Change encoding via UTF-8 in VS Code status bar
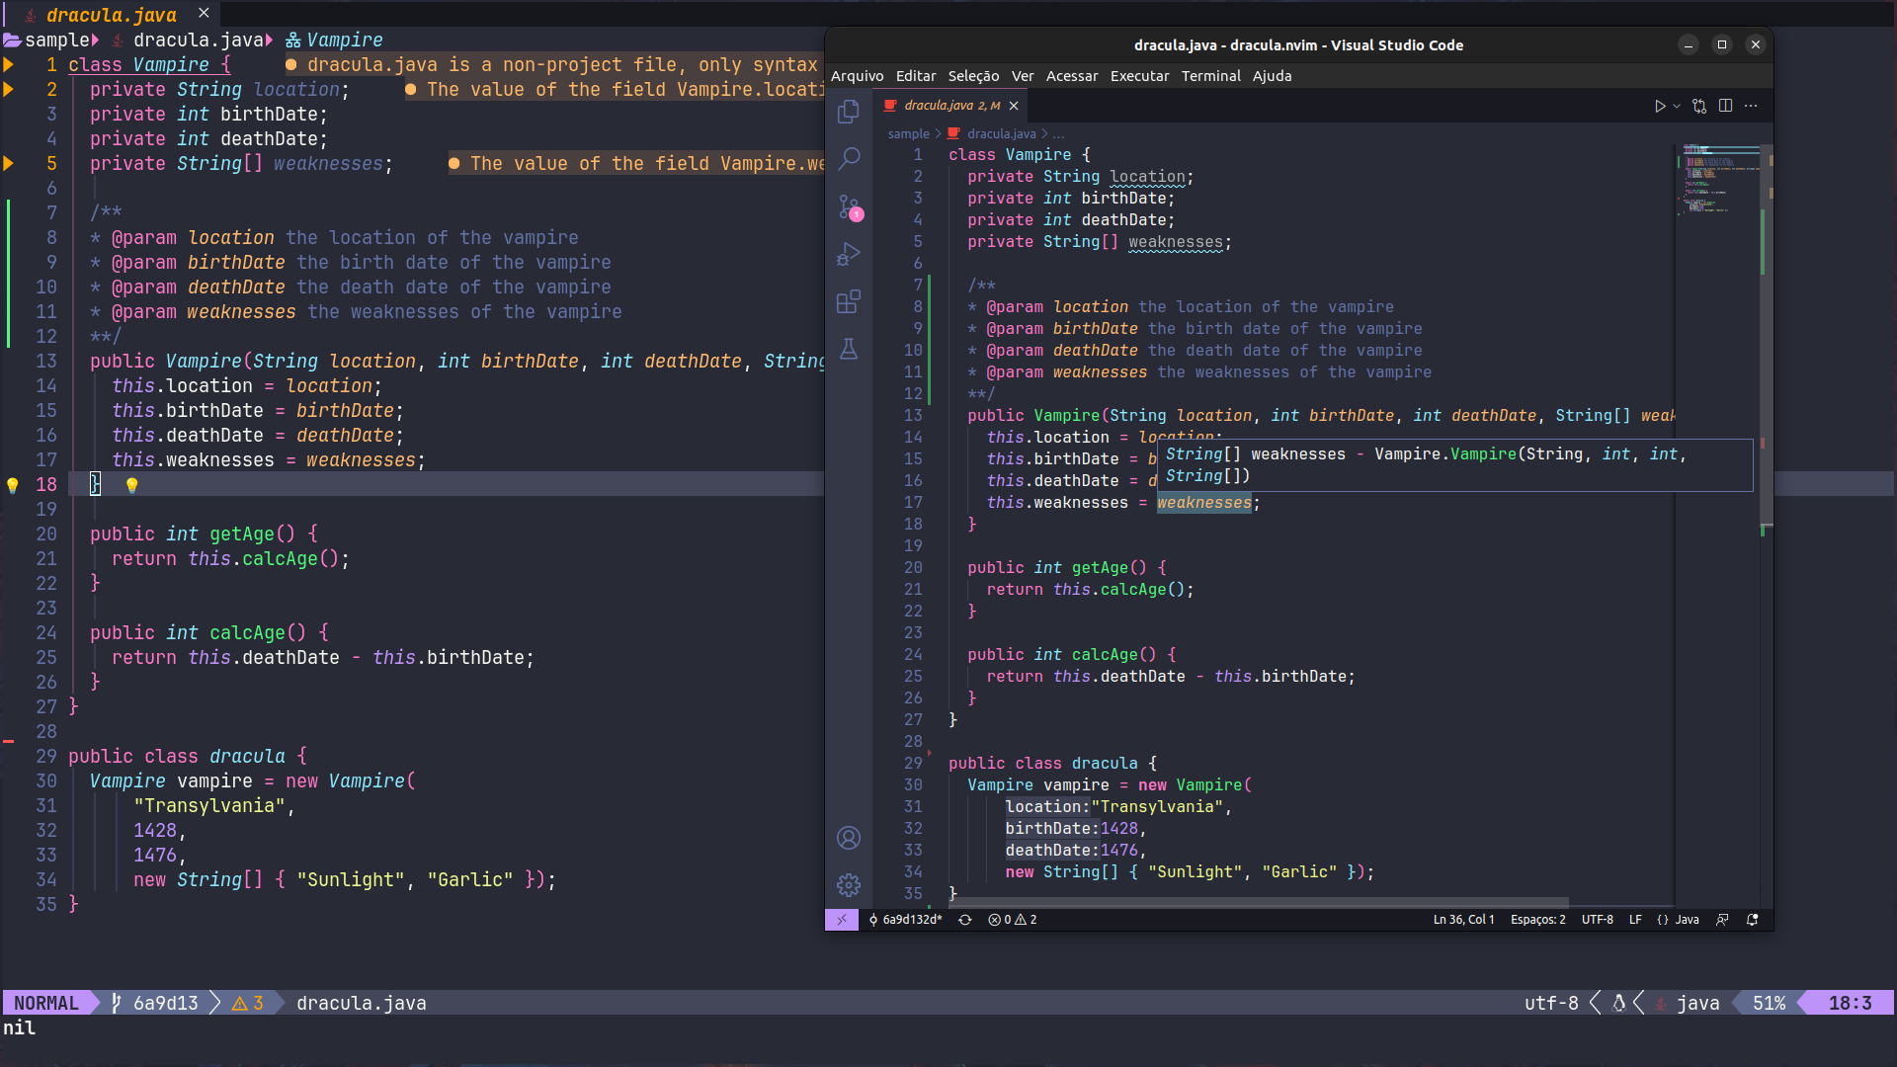This screenshot has height=1067, width=1897. click(1598, 920)
